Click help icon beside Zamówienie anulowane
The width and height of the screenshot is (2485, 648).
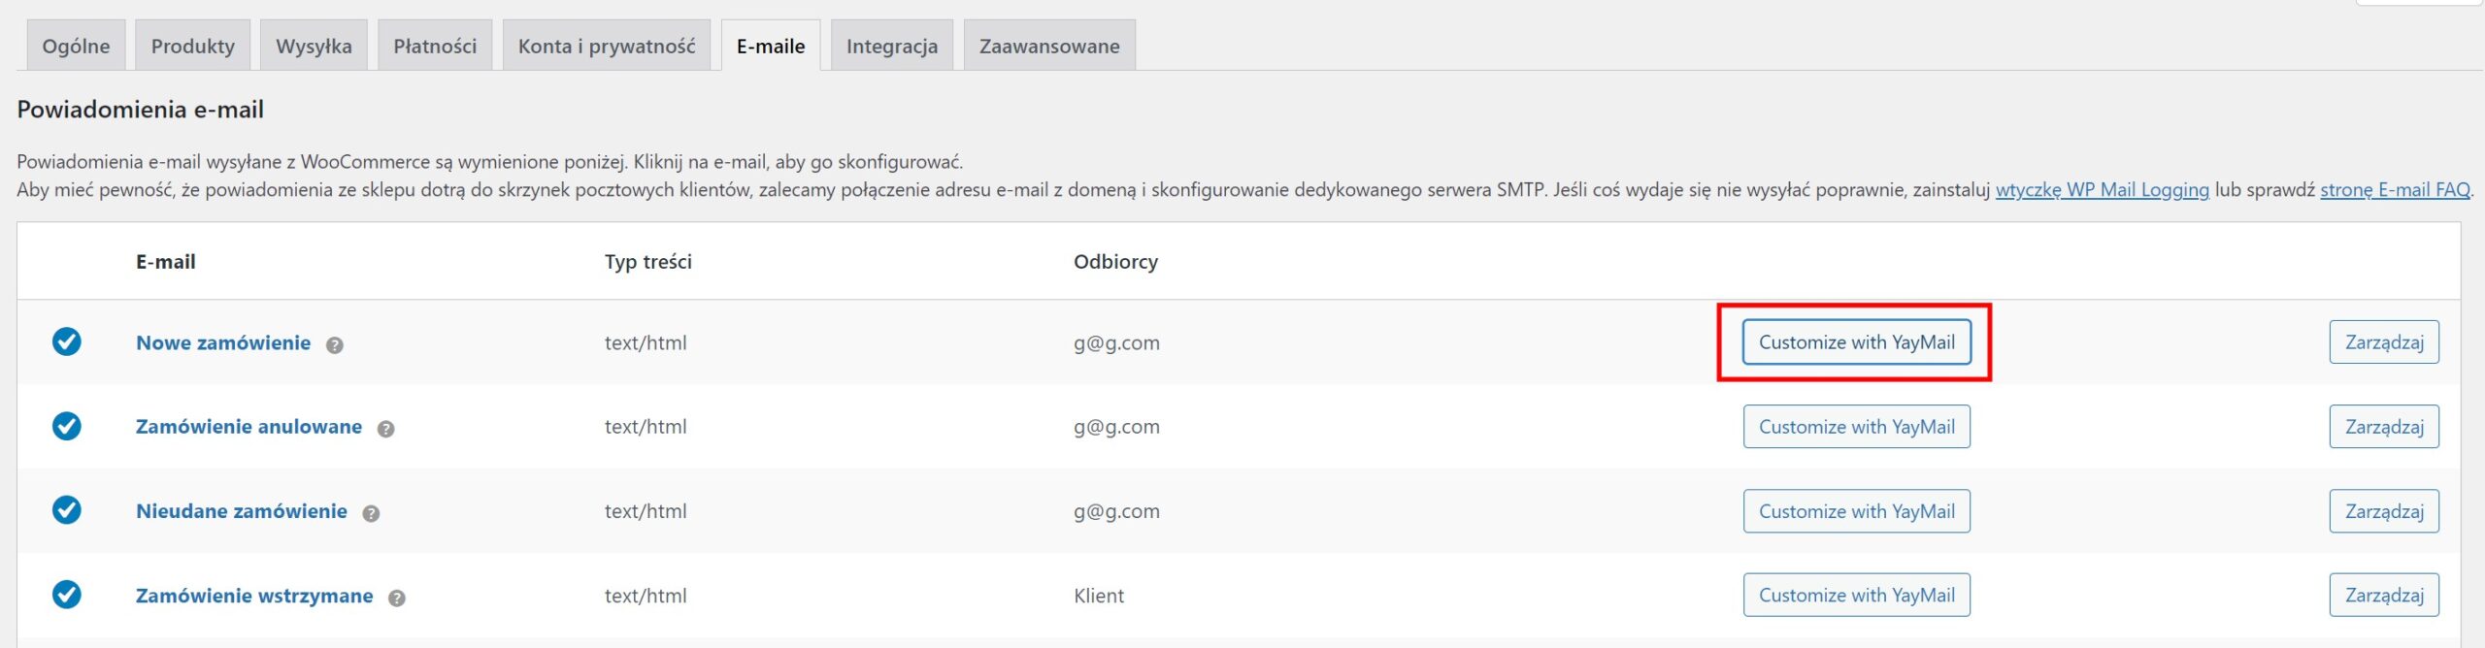point(385,429)
